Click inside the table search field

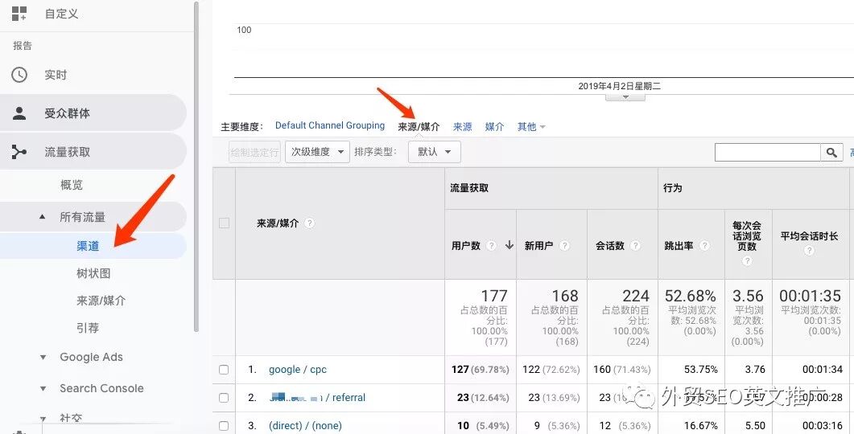pyautogui.click(x=767, y=152)
